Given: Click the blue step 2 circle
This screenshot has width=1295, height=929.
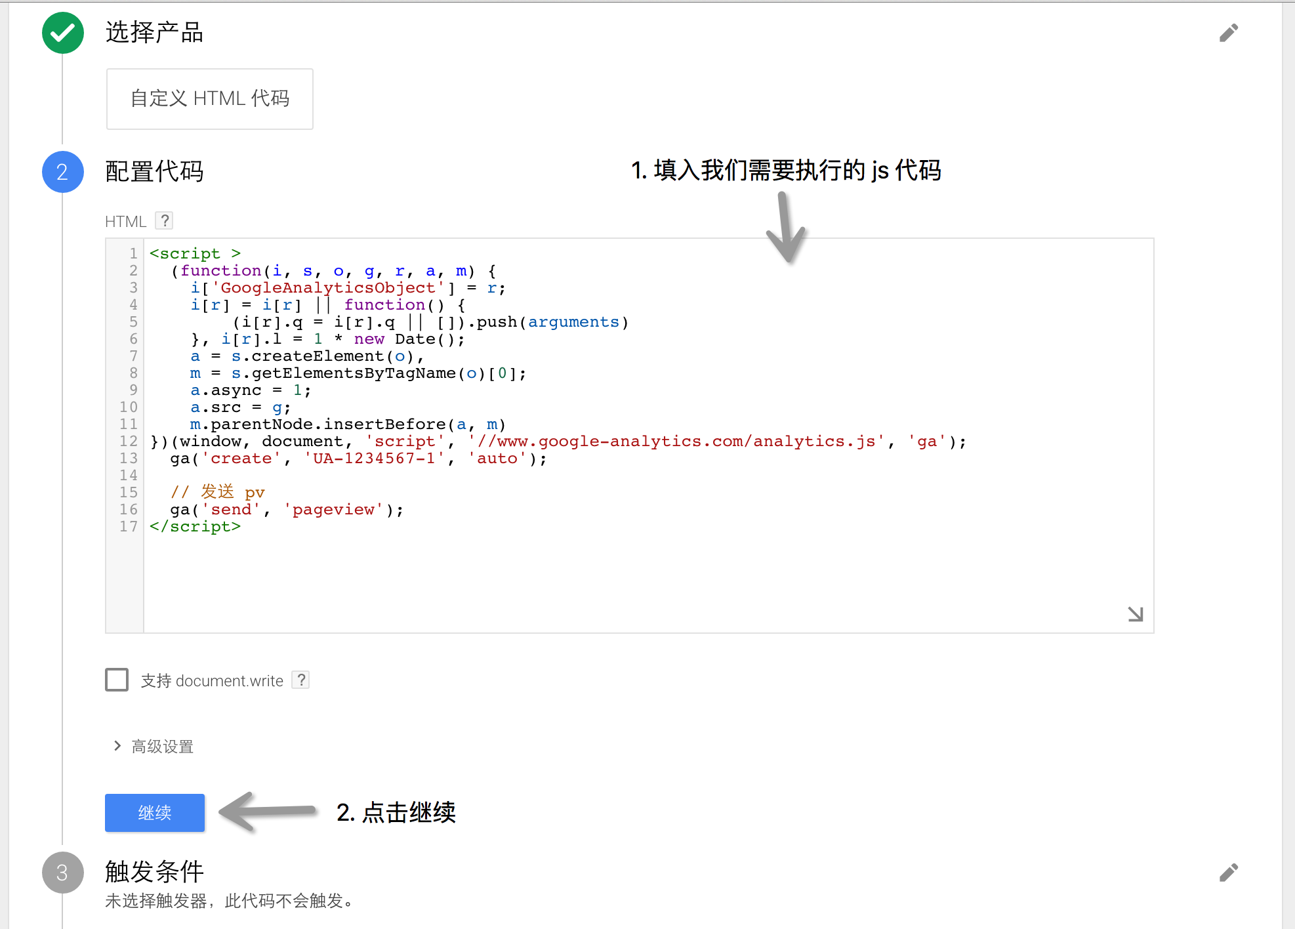Looking at the screenshot, I should tap(63, 172).
